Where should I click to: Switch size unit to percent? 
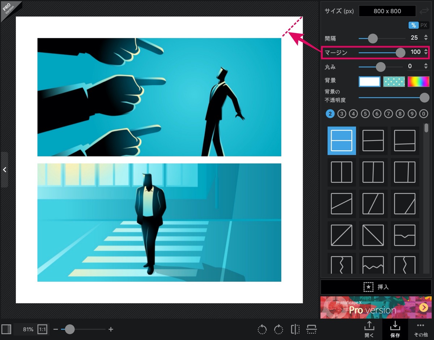(413, 25)
